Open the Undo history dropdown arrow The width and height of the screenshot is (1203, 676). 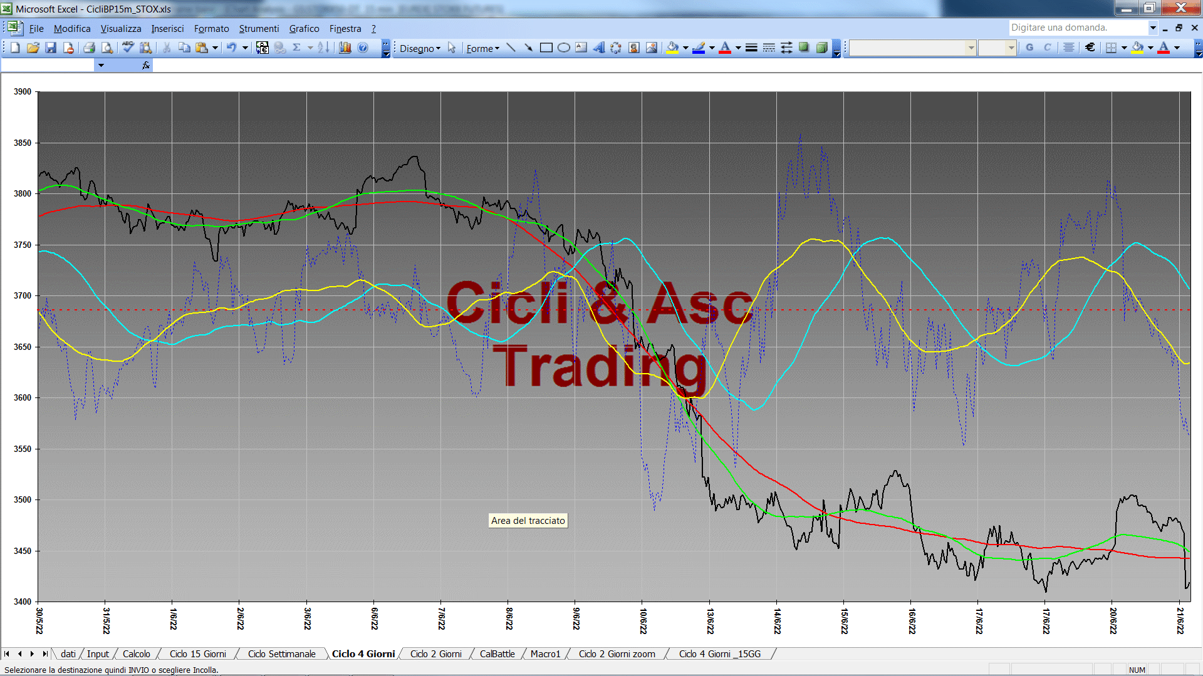[x=245, y=48]
